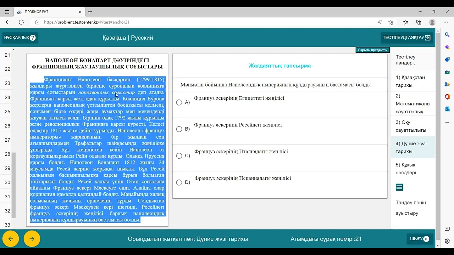Open the Favorites list icon
The width and height of the screenshot is (454, 255).
pos(405,22)
